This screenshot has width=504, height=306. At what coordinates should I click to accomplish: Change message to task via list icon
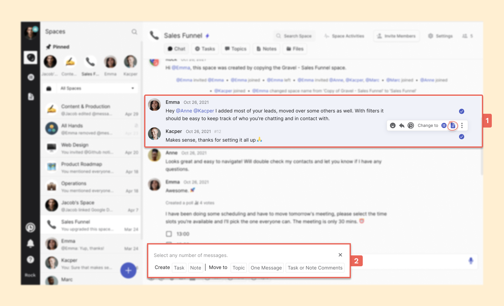point(444,126)
